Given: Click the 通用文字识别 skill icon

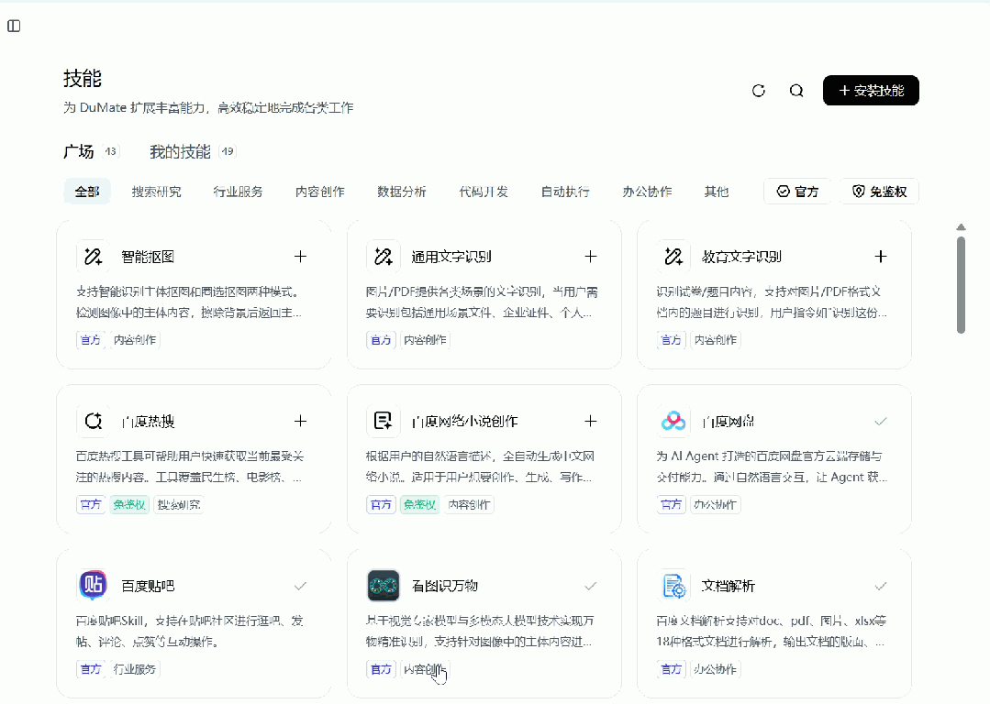Looking at the screenshot, I should pyautogui.click(x=384, y=257).
